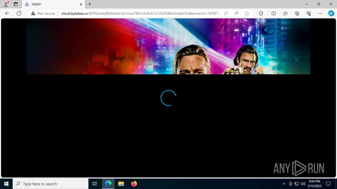Refresh the Jellyfin page
Viewport: 337px width, 189px height.
[x=19, y=13]
